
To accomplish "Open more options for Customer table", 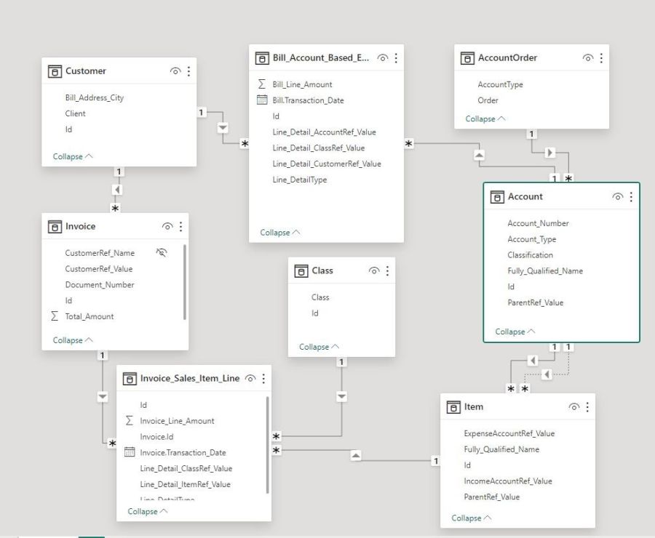I will point(188,71).
